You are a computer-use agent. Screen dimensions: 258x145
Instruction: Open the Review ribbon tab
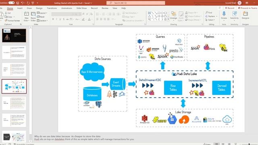tap(105, 8)
